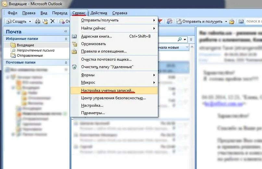Open Найти сейчас submenu
Screen dimensions: 262x169
click(x=114, y=28)
